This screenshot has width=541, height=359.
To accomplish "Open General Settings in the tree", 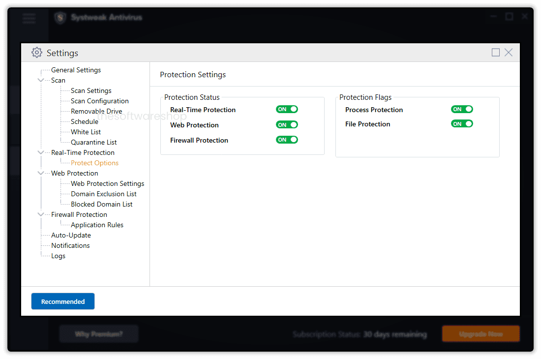I will (76, 70).
